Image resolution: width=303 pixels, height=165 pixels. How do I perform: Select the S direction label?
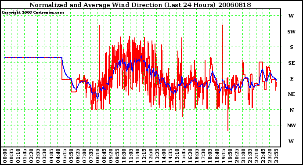point(292,47)
